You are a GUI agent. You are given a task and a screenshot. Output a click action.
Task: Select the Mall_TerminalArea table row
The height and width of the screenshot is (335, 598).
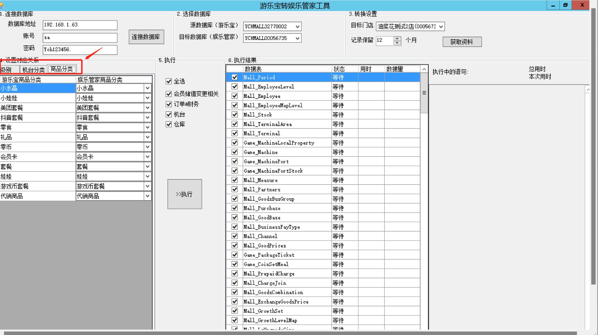point(323,124)
